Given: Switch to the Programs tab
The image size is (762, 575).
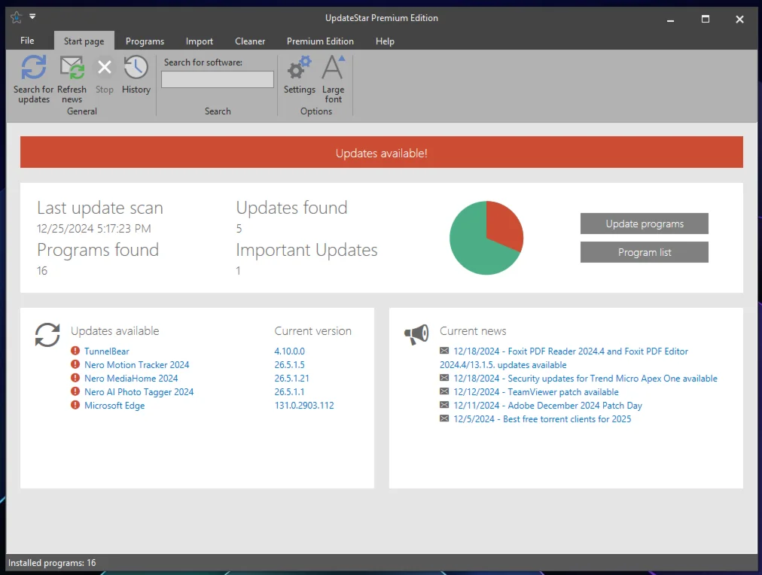Looking at the screenshot, I should pos(145,41).
